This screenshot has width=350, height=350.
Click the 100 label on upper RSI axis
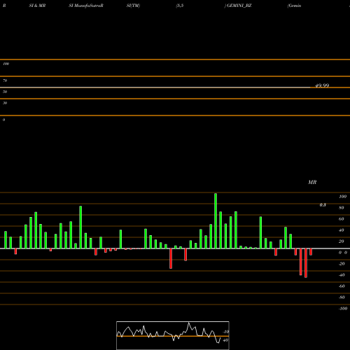tap(6, 64)
